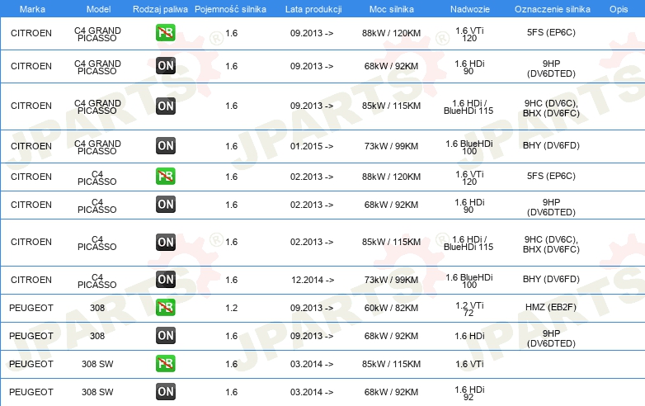
Task: Click ON diesel icon in C4 Picasso 92KM row
Action: 165,204
